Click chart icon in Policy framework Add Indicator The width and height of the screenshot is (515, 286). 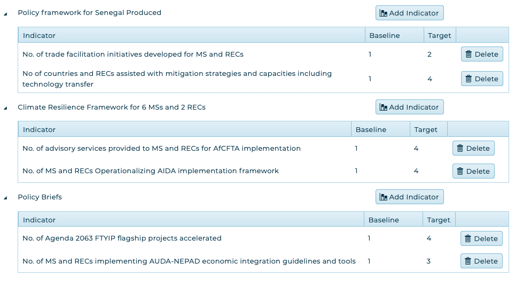(x=383, y=13)
